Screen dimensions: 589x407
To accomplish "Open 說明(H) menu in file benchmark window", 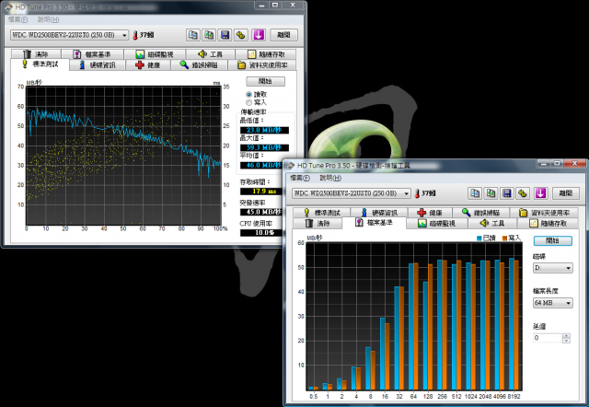I will pyautogui.click(x=330, y=178).
